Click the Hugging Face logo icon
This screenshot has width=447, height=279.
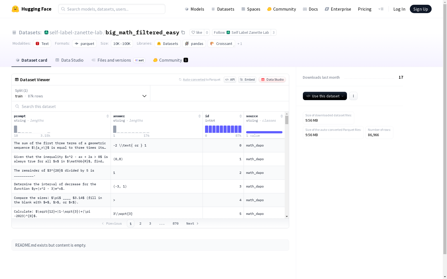tap(15, 9)
